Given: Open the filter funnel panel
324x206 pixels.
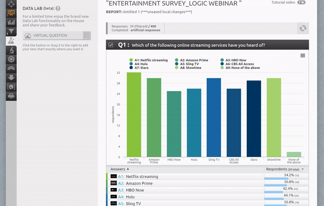Looking at the screenshot, I should tap(11, 32).
